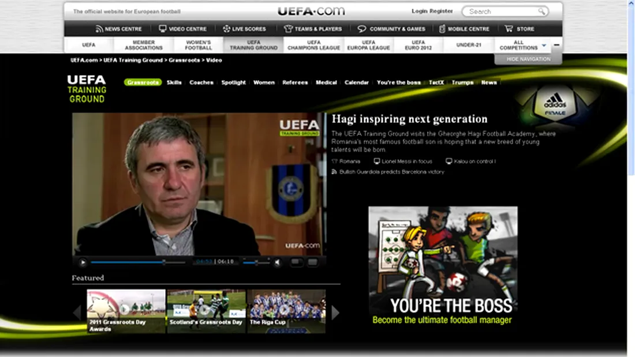This screenshot has height=357, width=635.
Task: Toggle the Hide Navigation button
Action: point(528,59)
